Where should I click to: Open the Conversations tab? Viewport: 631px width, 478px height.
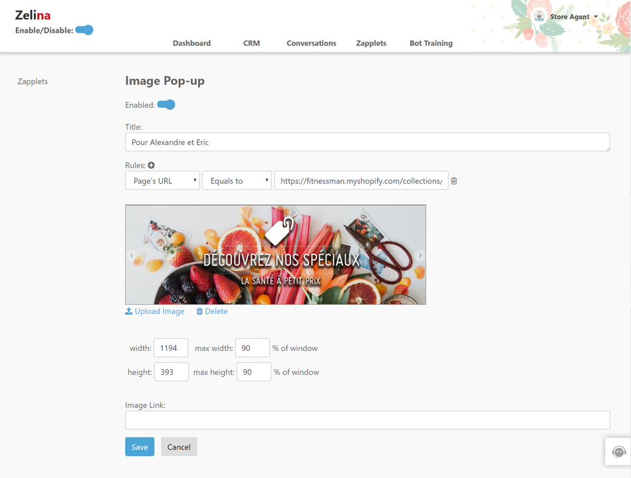[311, 43]
